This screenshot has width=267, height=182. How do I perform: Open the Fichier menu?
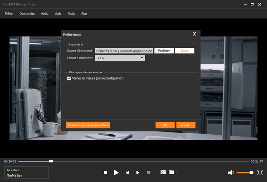click(x=9, y=14)
